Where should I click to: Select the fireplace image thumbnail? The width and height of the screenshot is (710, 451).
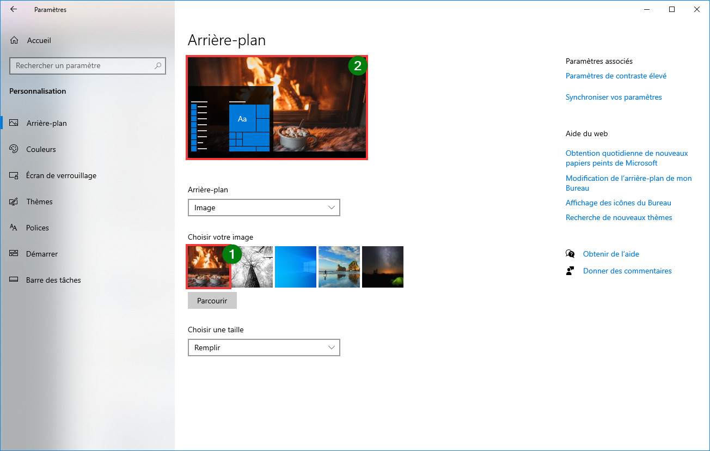point(209,266)
